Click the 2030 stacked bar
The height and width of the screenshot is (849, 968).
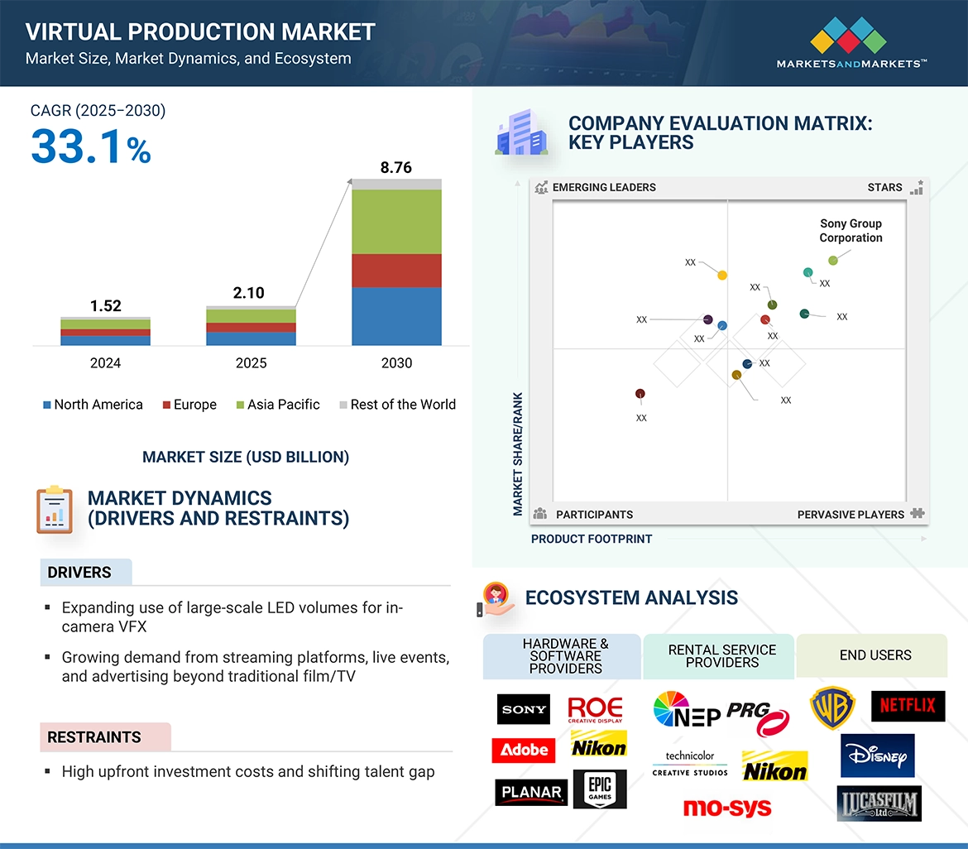click(396, 262)
